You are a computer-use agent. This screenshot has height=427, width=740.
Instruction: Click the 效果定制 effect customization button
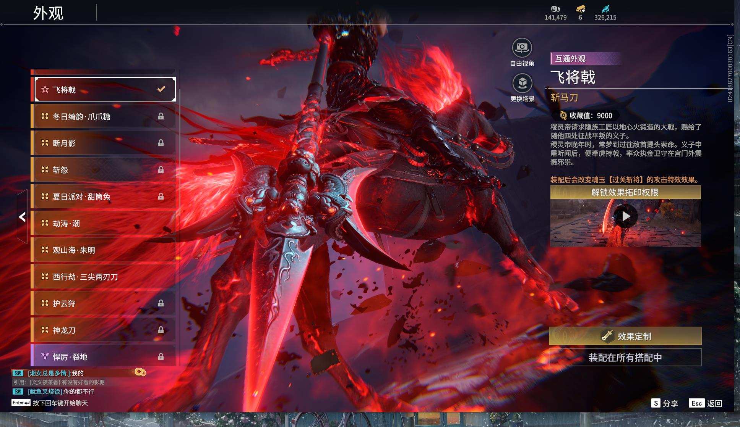[625, 336]
